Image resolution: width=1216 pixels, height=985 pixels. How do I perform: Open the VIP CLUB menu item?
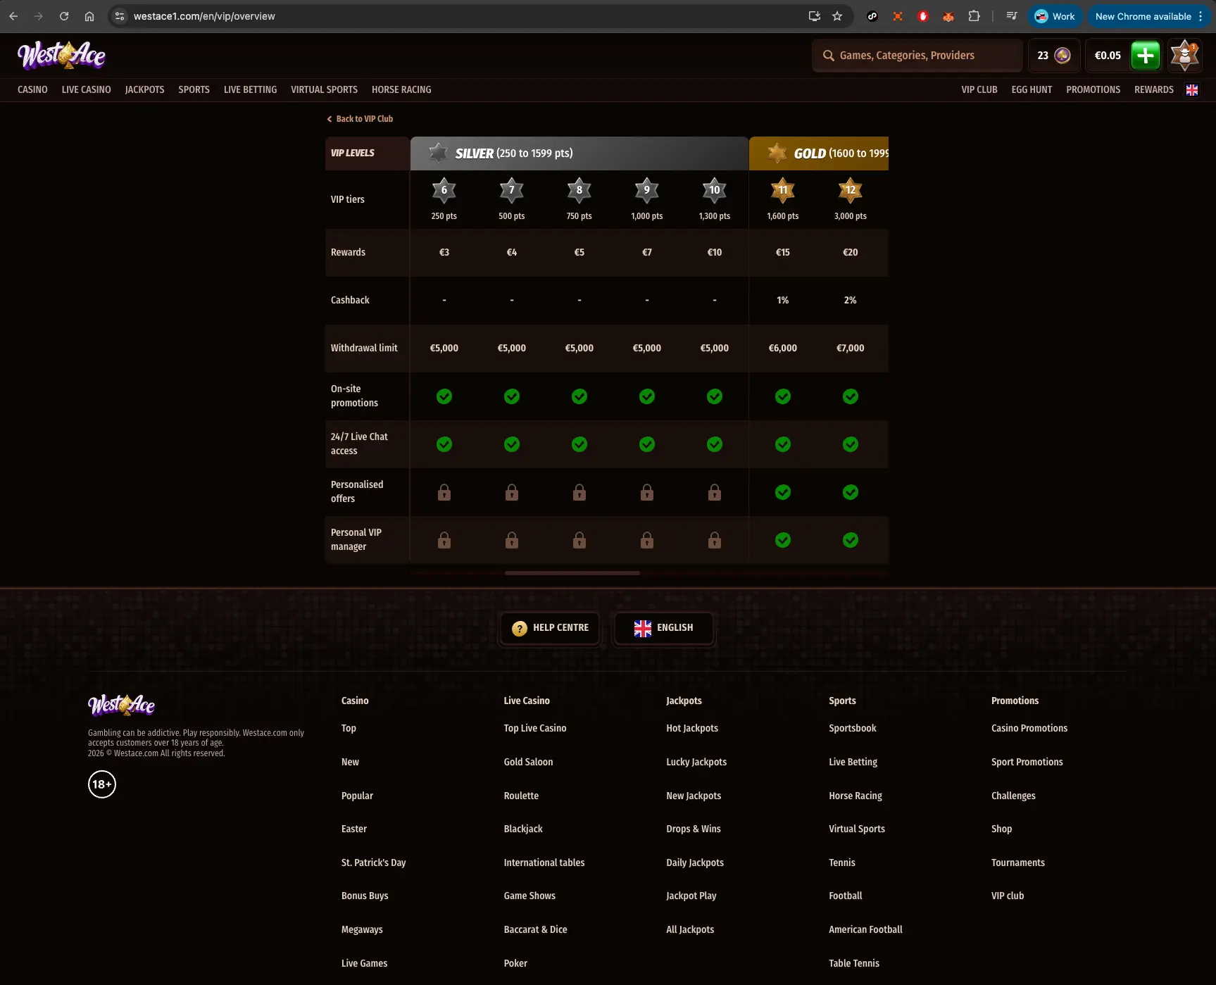click(x=979, y=89)
